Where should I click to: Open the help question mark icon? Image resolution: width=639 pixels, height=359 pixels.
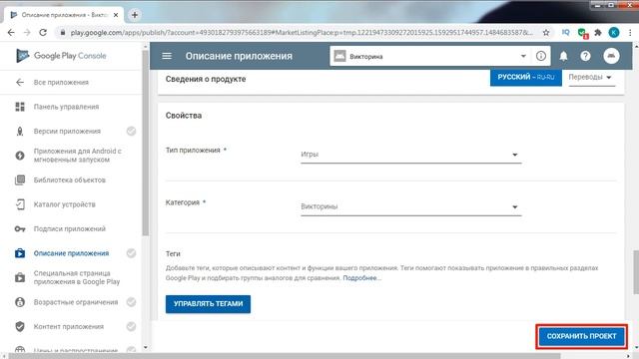tap(585, 56)
